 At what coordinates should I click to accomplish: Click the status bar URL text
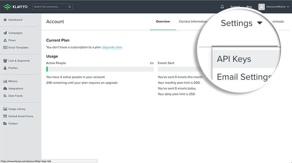(x=26, y=161)
